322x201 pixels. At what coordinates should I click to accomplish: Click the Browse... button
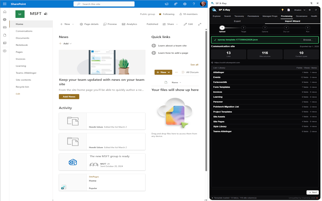tap(308, 40)
